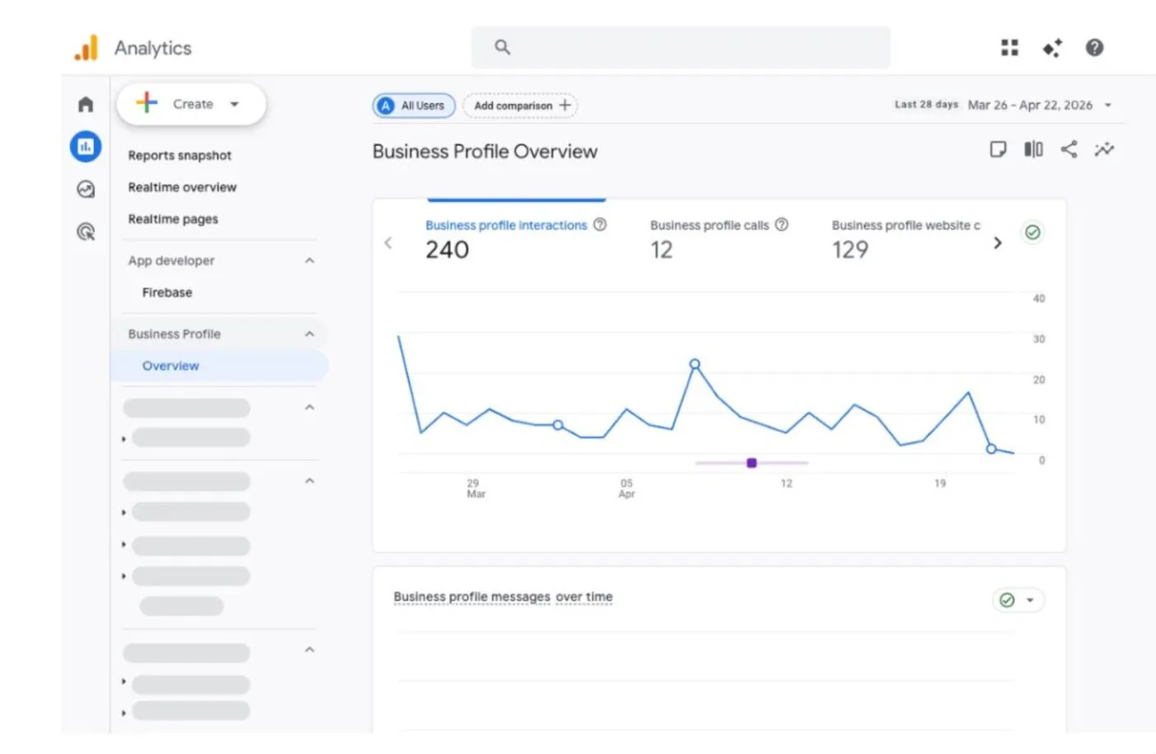
Task: Click the customize report pencil-note icon
Action: pyautogui.click(x=998, y=149)
